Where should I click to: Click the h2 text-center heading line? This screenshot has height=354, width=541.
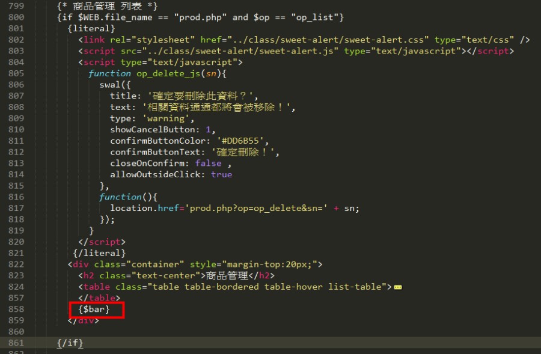pyautogui.click(x=176, y=275)
